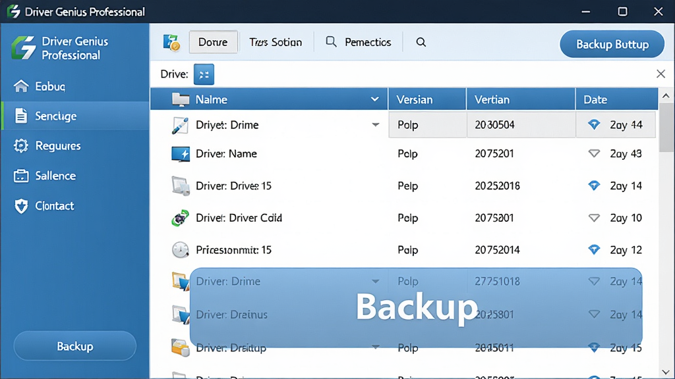Click the folder icon of Driver: Dreitup row
This screenshot has width=675, height=379.
click(180, 347)
